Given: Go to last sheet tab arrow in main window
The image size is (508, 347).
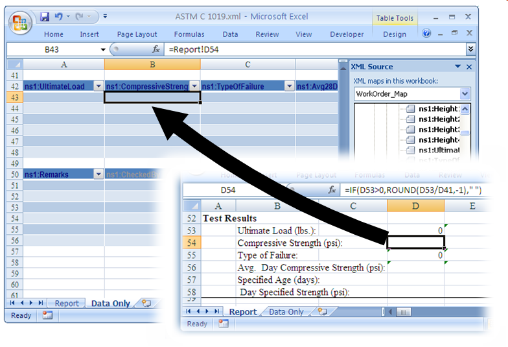Looking at the screenshot, I should (x=40, y=303).
